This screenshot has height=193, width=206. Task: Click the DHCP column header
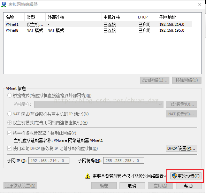146,17
